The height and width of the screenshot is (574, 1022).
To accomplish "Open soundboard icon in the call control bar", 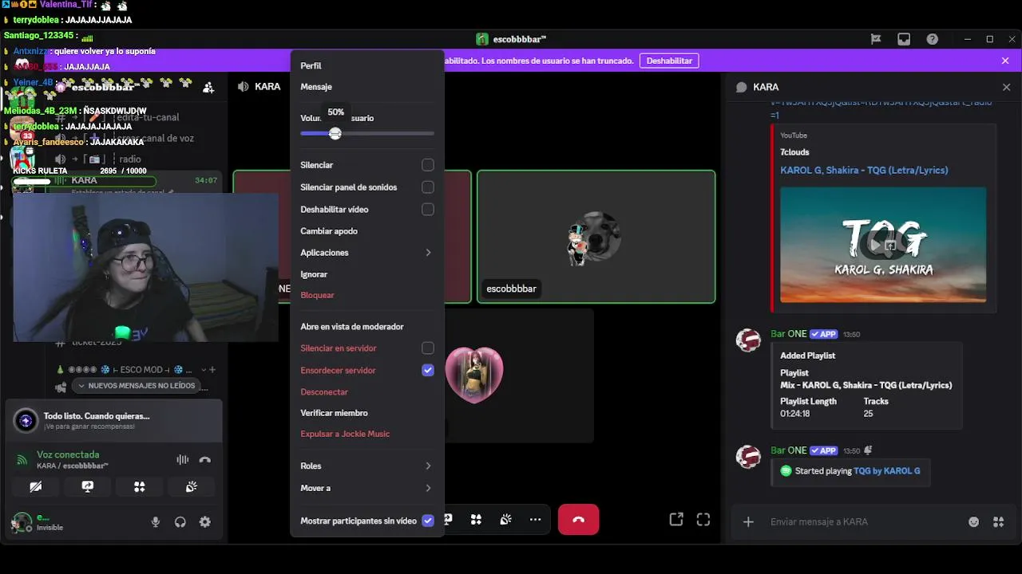I will [x=505, y=520].
